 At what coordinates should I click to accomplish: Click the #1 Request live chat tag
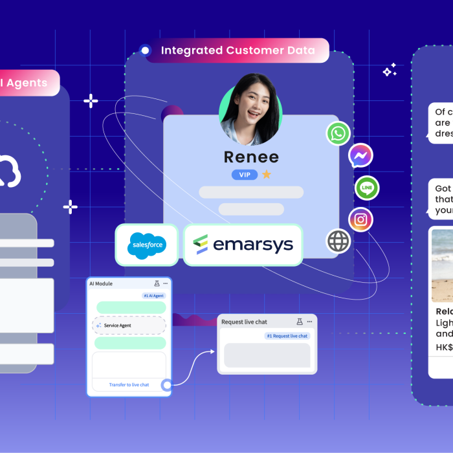pyautogui.click(x=287, y=336)
